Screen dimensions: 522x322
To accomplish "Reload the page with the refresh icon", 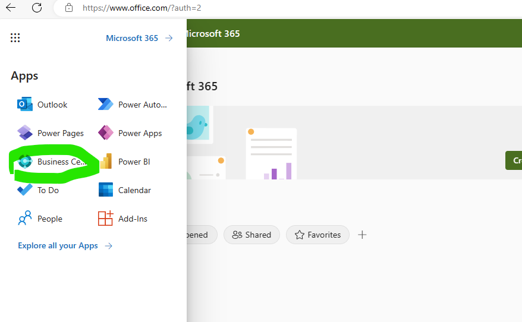I will (x=37, y=8).
